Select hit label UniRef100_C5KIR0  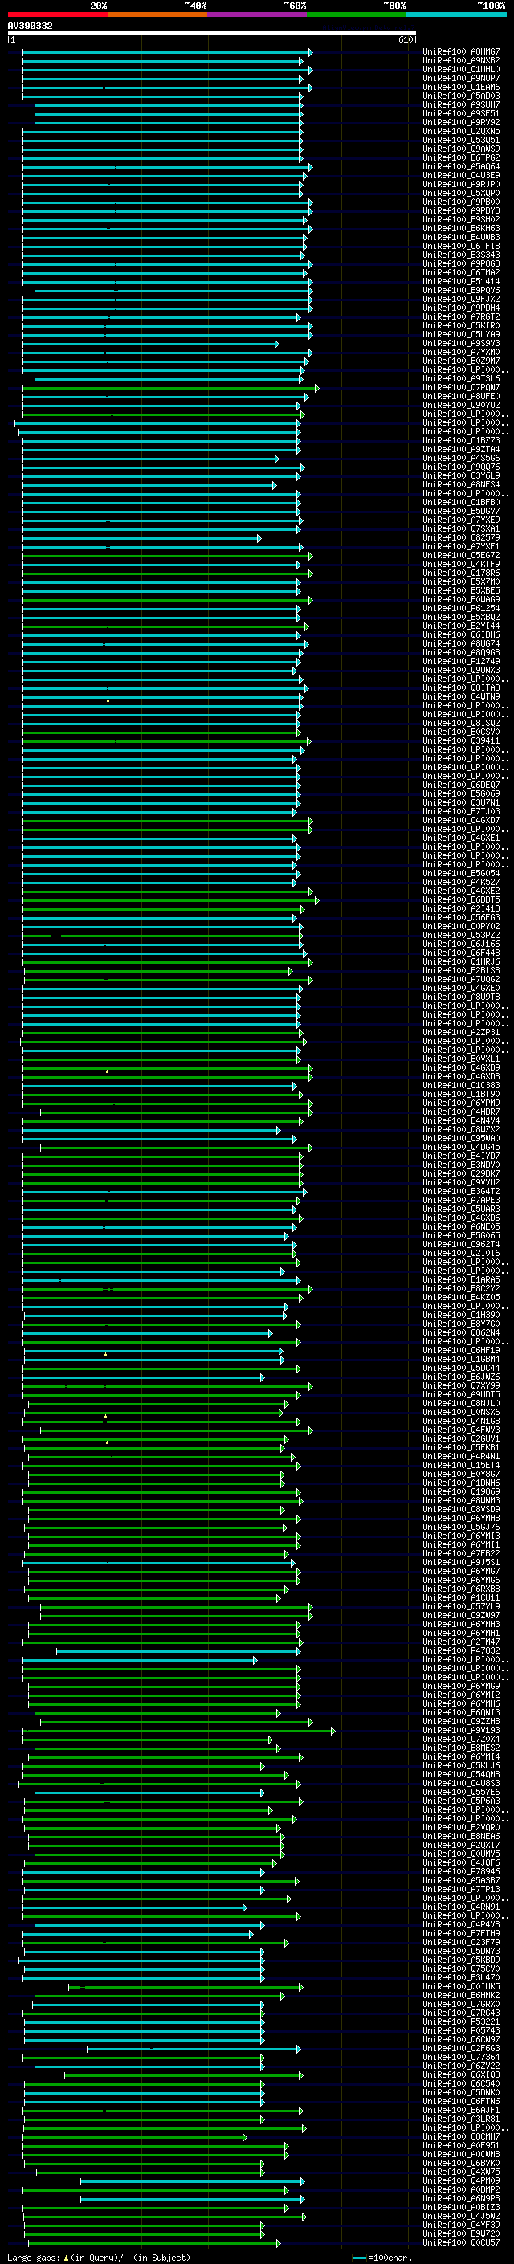tap(461, 325)
